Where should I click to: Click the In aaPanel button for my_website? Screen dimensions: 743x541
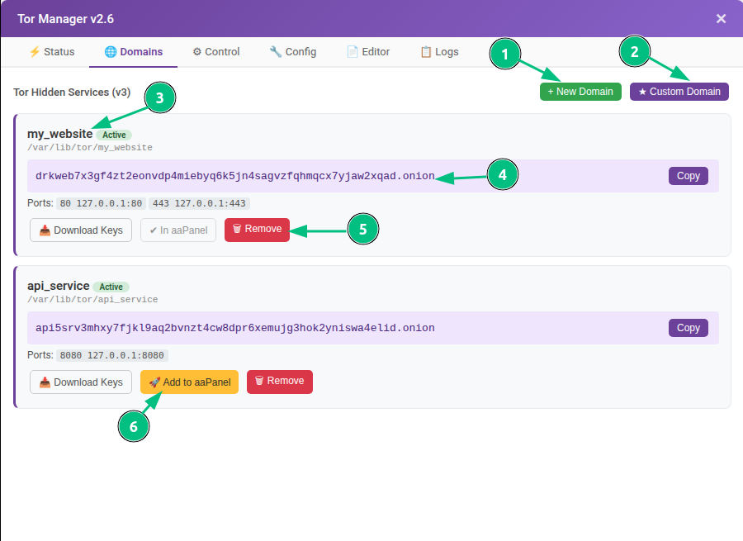[178, 230]
